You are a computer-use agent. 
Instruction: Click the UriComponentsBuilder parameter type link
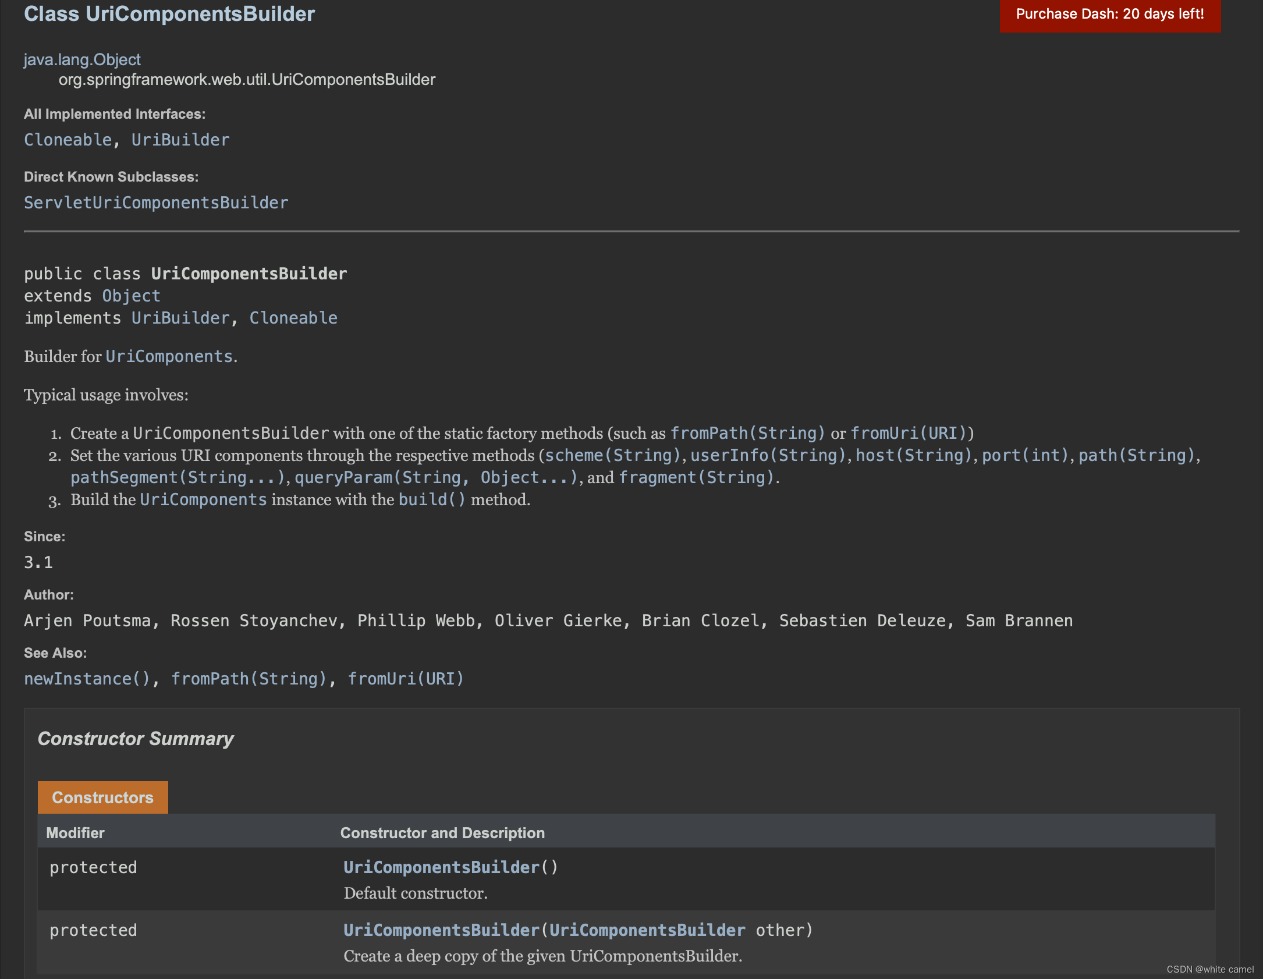[x=647, y=930]
